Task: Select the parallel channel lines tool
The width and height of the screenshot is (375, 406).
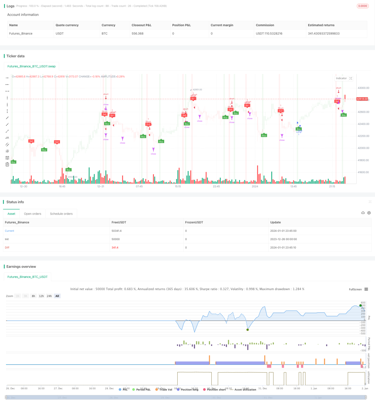Action: (7, 144)
